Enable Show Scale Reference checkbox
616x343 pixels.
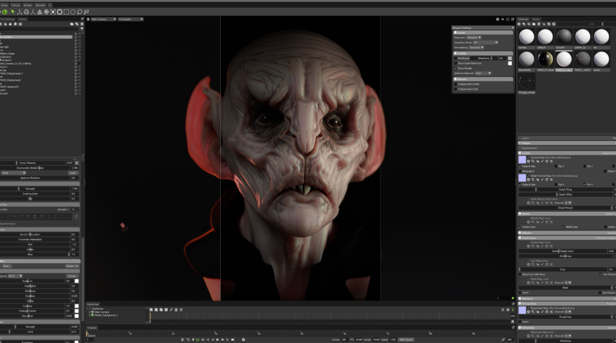[456, 63]
